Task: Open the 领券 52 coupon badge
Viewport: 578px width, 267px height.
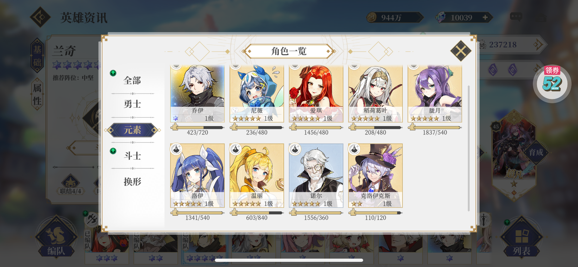Action: [x=552, y=83]
